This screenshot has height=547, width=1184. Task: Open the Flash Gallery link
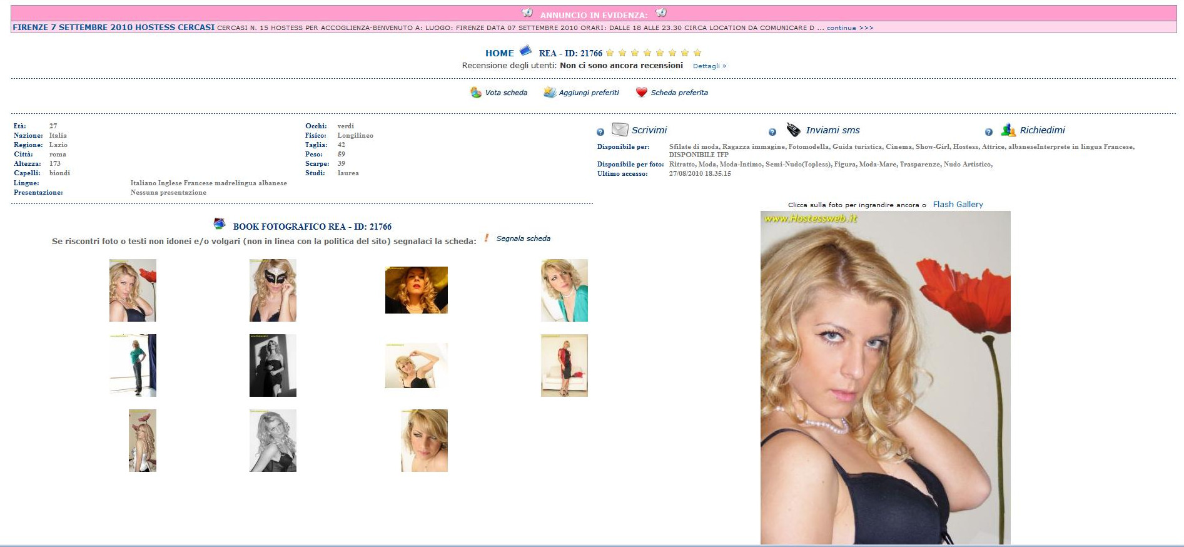(958, 205)
